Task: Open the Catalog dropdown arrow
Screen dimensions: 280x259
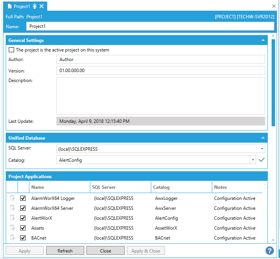Action: pos(253,160)
